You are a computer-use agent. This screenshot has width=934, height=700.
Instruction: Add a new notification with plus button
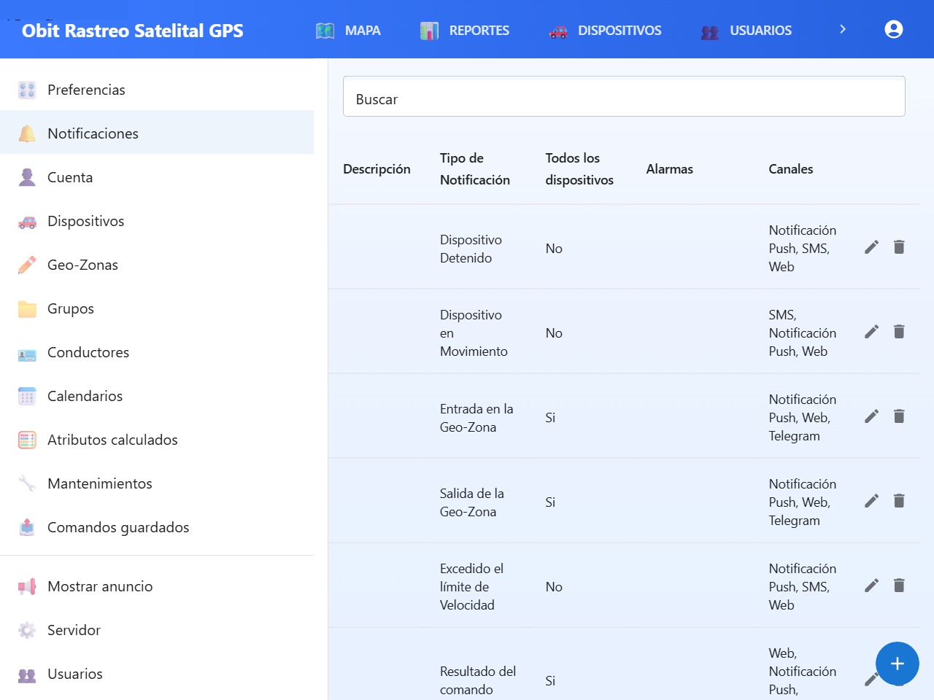pyautogui.click(x=898, y=664)
